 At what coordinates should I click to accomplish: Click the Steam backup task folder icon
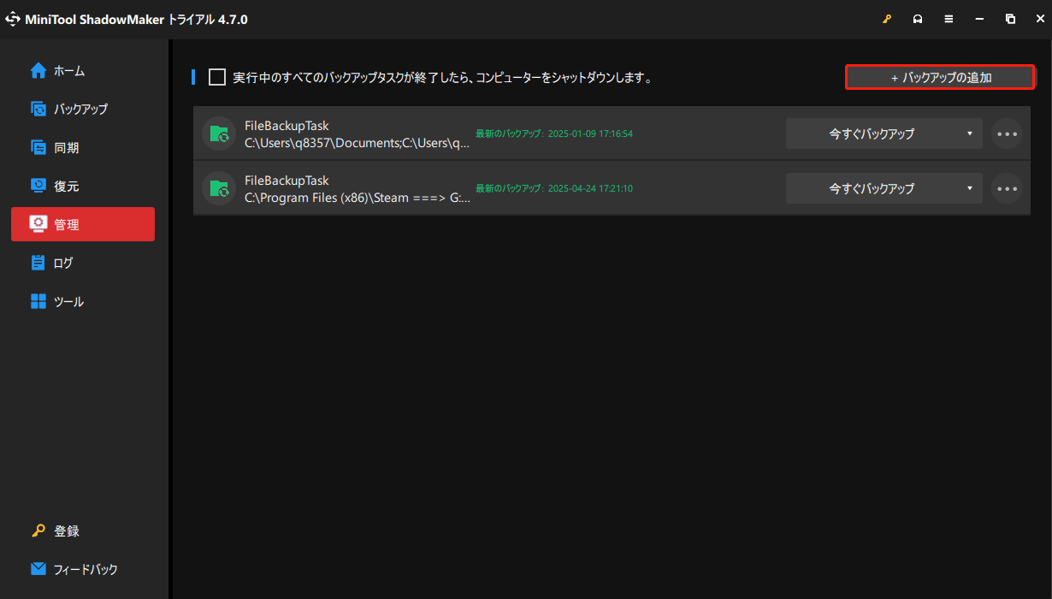coord(219,188)
